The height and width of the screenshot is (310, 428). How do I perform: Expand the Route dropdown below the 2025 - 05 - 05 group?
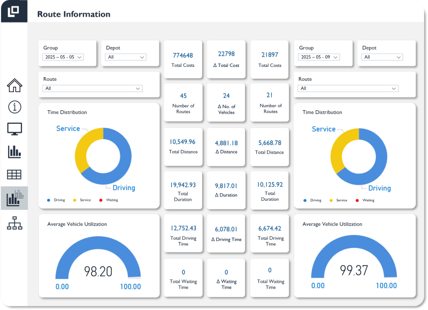93,88
